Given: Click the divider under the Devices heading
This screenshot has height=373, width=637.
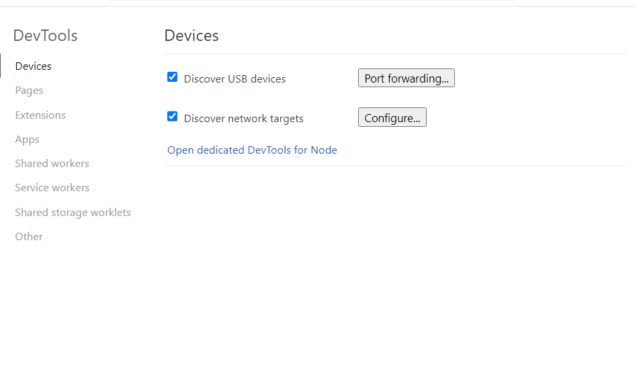Looking at the screenshot, I should tap(395, 54).
